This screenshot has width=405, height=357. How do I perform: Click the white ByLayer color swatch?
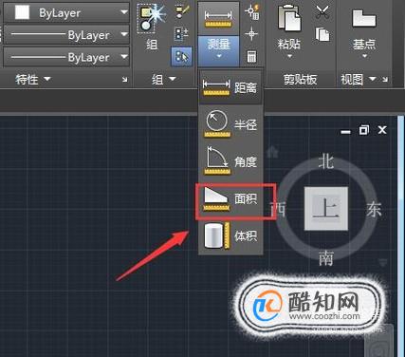(22, 12)
